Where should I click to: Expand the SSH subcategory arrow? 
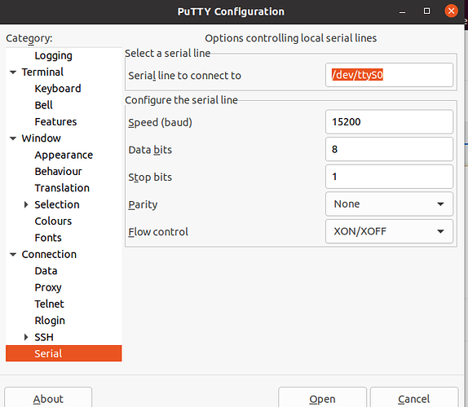click(x=26, y=337)
